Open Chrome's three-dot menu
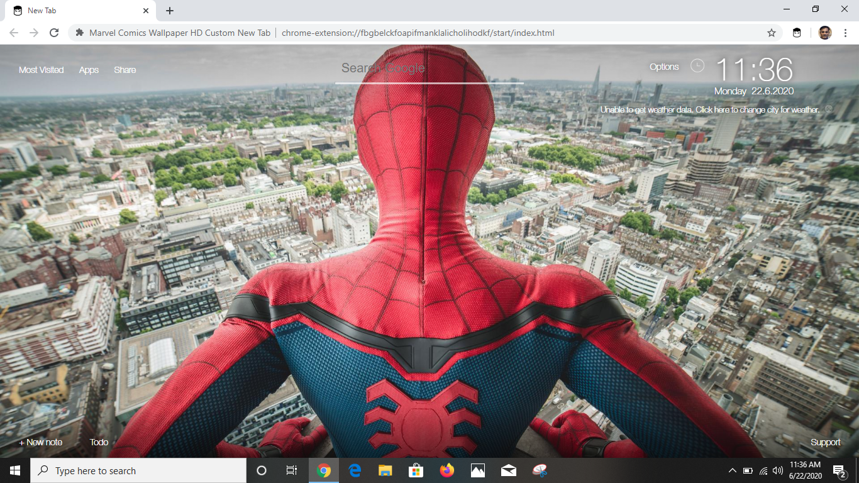Screen dimensions: 859x483 click(x=846, y=33)
